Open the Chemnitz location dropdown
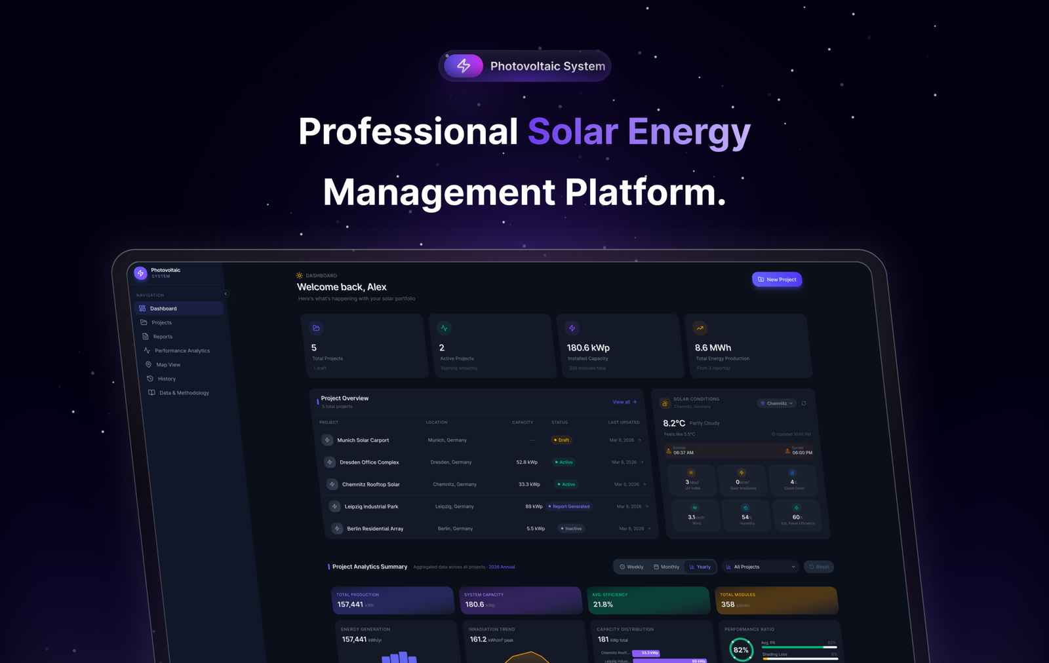Screen dimensions: 1049x663 [x=777, y=404]
